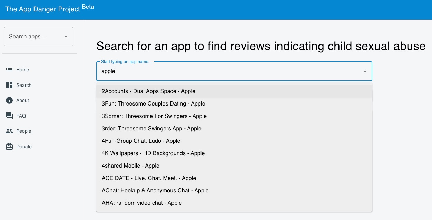Select AHA: random video chat option
The image size is (432, 220).
141,203
